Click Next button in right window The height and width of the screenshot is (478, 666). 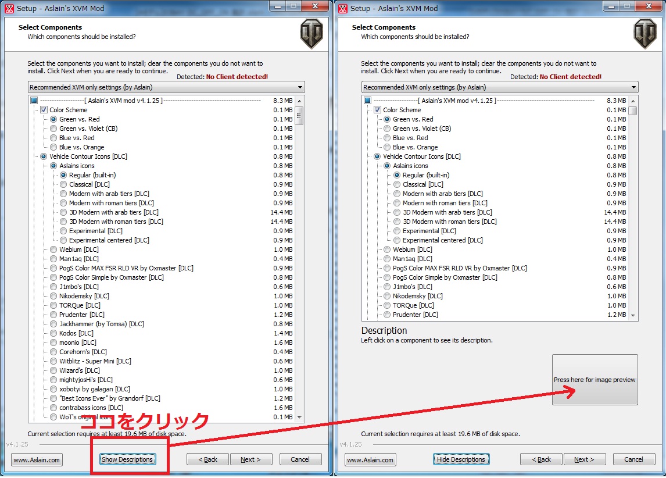click(585, 459)
